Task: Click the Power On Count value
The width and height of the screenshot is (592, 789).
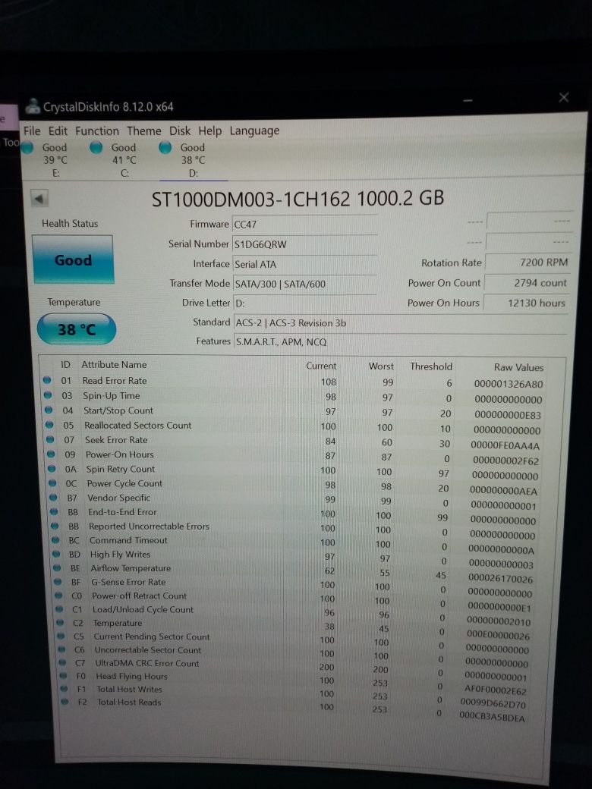Action: pos(527,283)
